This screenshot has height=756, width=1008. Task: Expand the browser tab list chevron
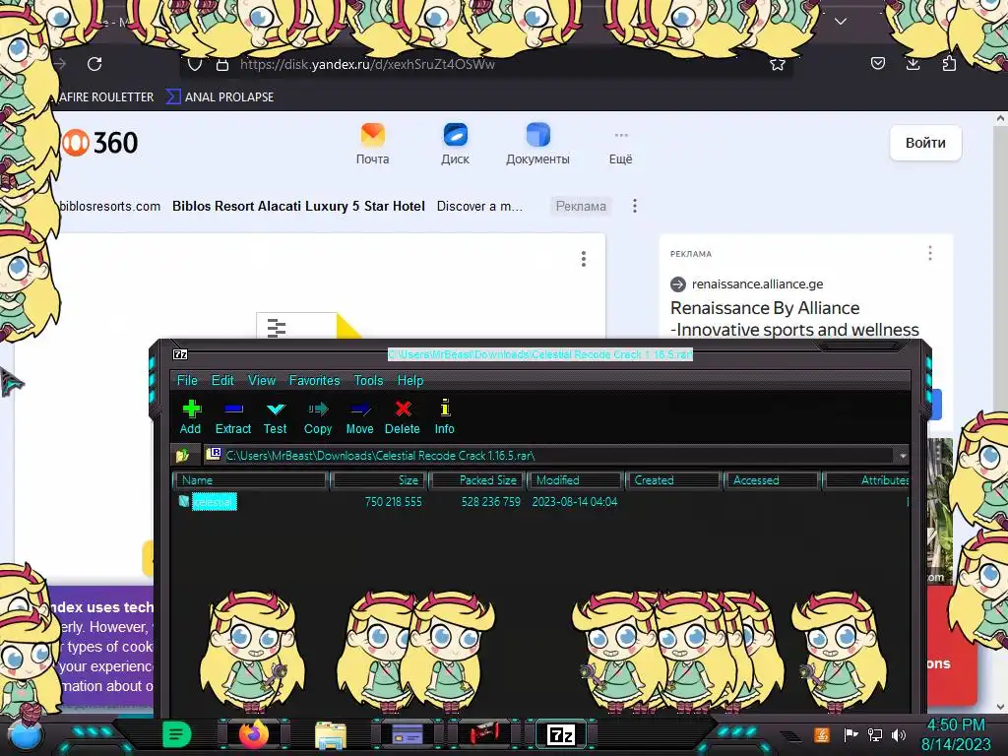841,22
